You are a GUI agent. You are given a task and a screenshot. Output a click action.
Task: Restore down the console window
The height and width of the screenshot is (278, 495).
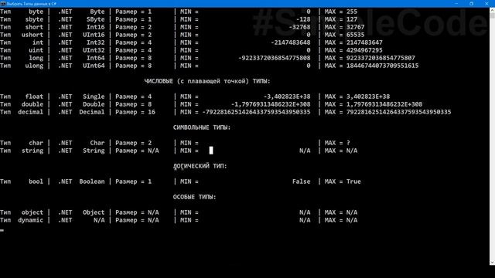(471, 3)
